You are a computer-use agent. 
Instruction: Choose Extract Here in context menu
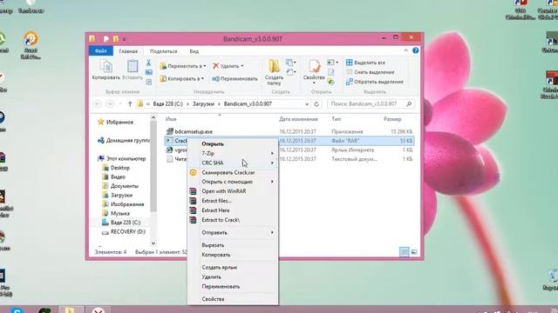(233, 210)
